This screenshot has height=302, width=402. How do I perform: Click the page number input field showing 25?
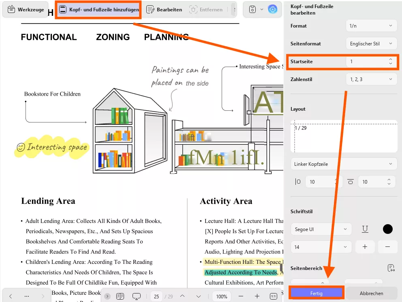click(x=156, y=296)
